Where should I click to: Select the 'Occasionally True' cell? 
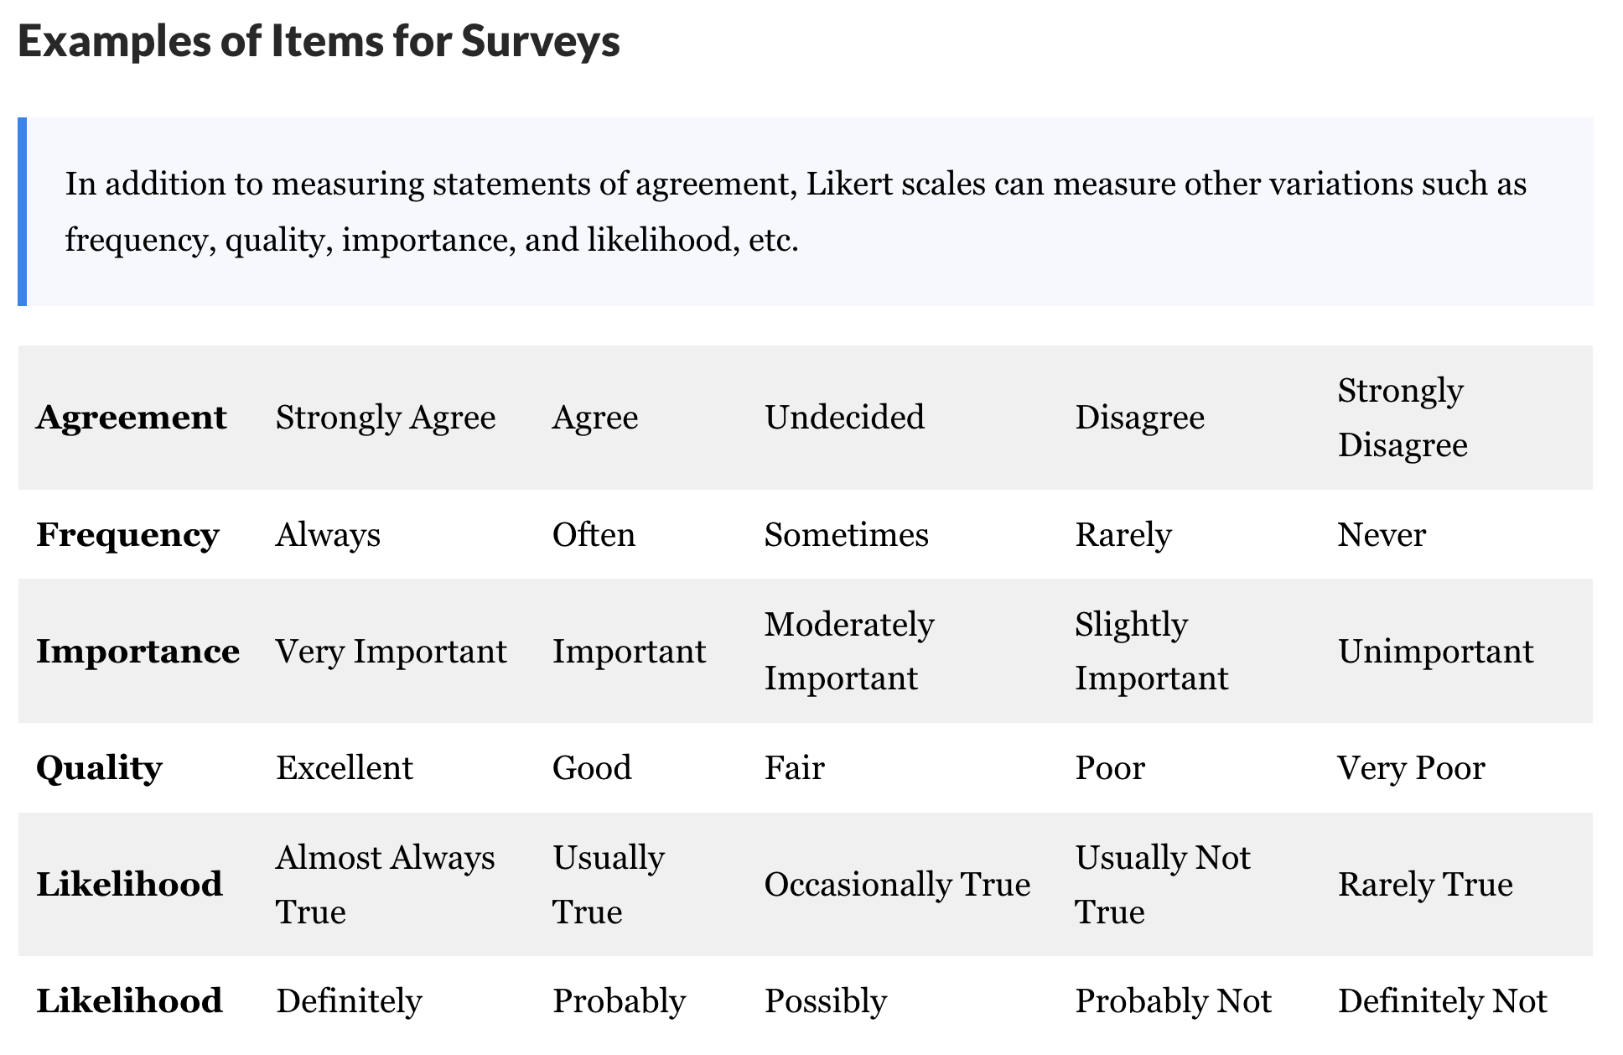click(x=897, y=885)
